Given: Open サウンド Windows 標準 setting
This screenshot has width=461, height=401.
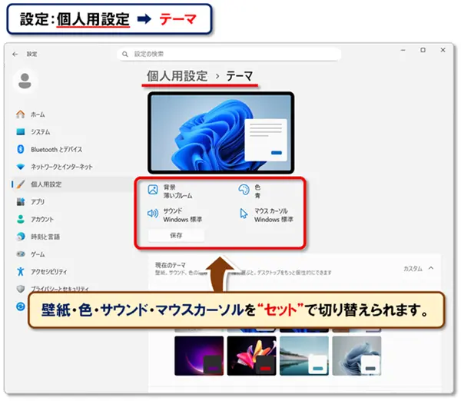Looking at the screenshot, I should point(174,215).
